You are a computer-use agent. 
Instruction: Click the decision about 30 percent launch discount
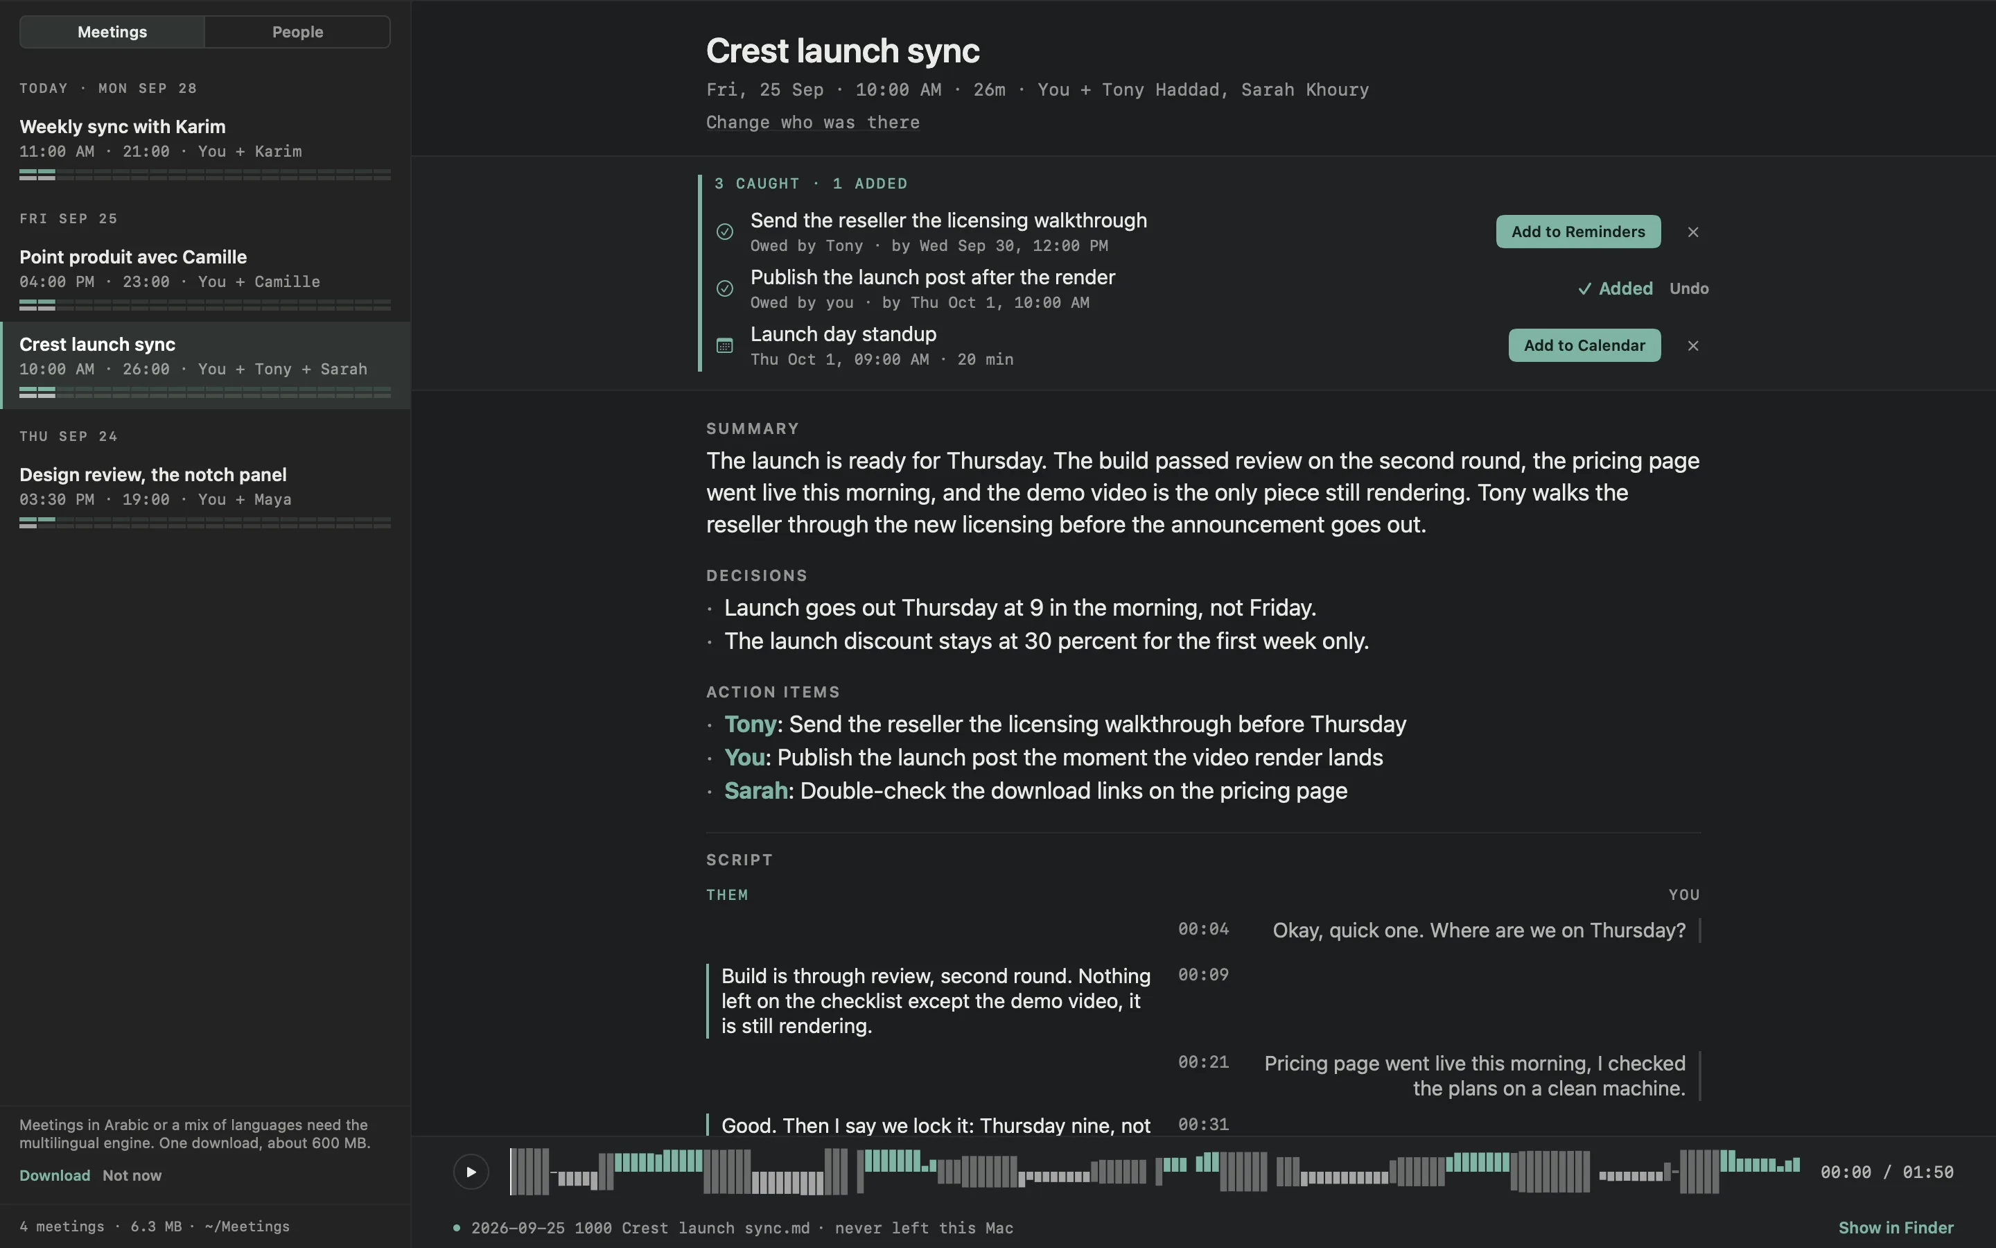1046,641
